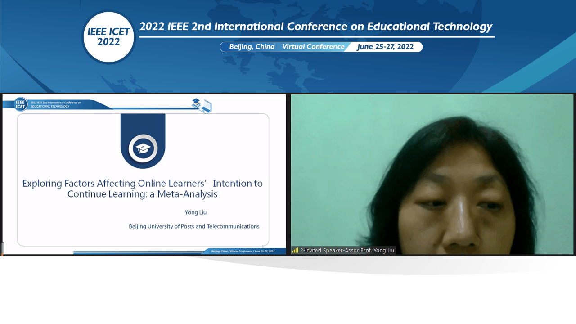
Task: Click the 'June 25-27, 2022' date label
Action: pyautogui.click(x=385, y=47)
